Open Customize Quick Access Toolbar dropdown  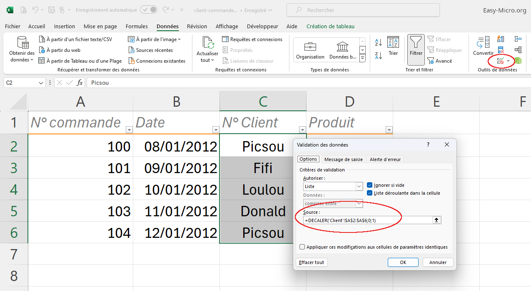tap(182, 10)
